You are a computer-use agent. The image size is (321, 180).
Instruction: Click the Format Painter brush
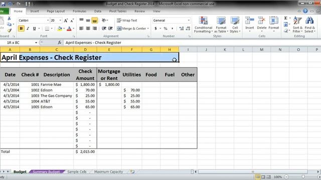[x=9, y=30]
